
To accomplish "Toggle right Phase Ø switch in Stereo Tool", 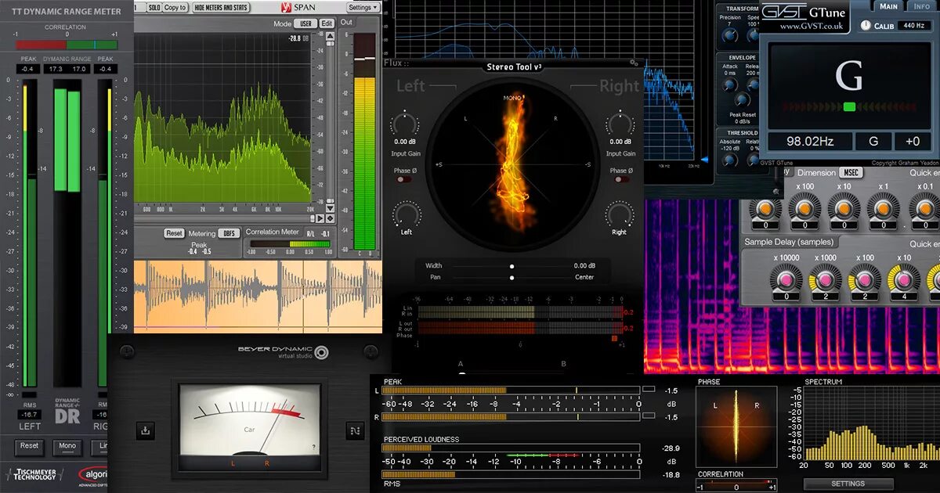I will click(621, 179).
